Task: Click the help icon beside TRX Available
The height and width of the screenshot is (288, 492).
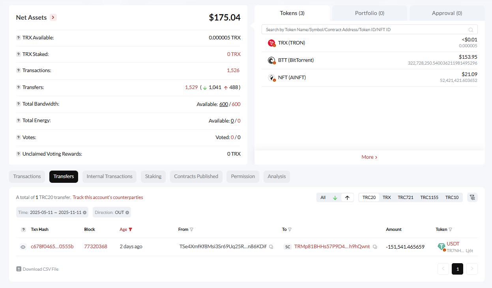Action: coord(19,38)
